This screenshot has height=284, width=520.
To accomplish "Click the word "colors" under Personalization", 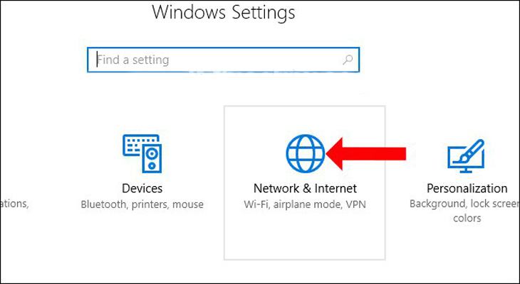I will coord(467,218).
